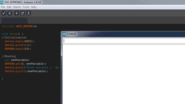Open the Sketch menu

[x=17, y=7]
